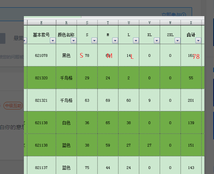
Task: Select M quantity cell showing 59
Action: point(108,145)
